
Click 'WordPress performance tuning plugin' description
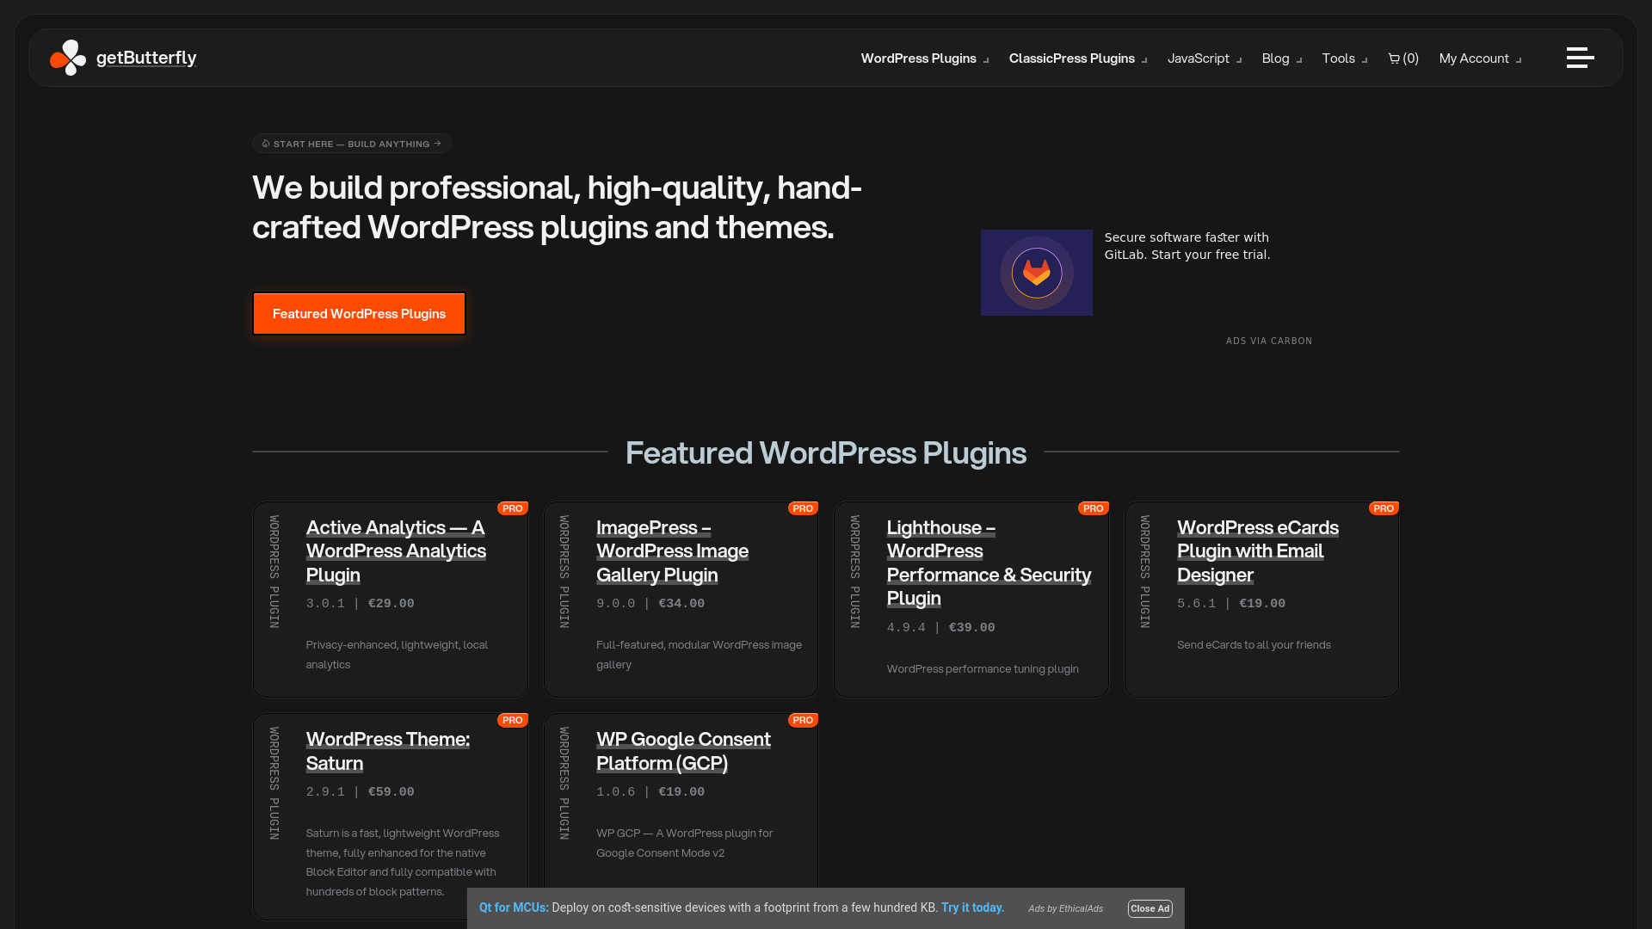tap(983, 669)
